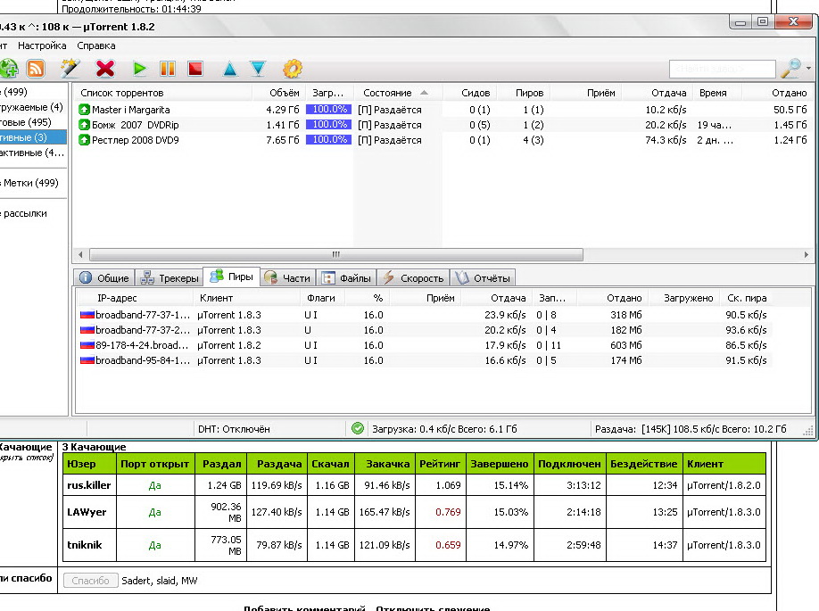
Task: Open the Части tab
Action: (286, 277)
